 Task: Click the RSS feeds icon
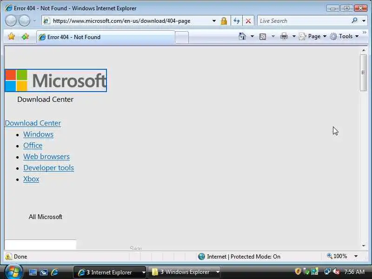coord(263,37)
